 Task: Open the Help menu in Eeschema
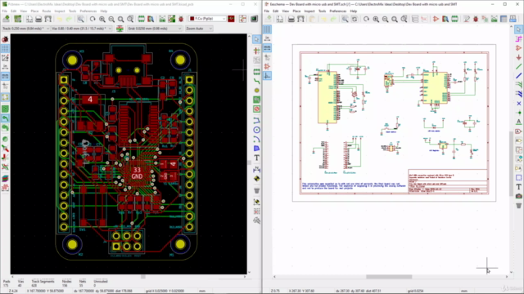coord(353,11)
